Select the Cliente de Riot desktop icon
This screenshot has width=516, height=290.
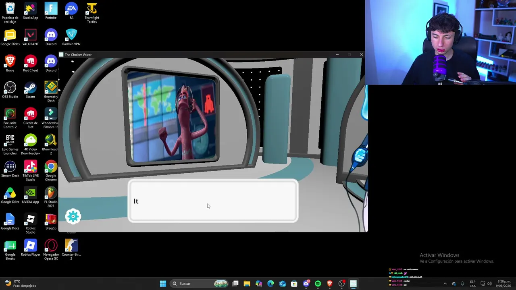[x=31, y=118]
